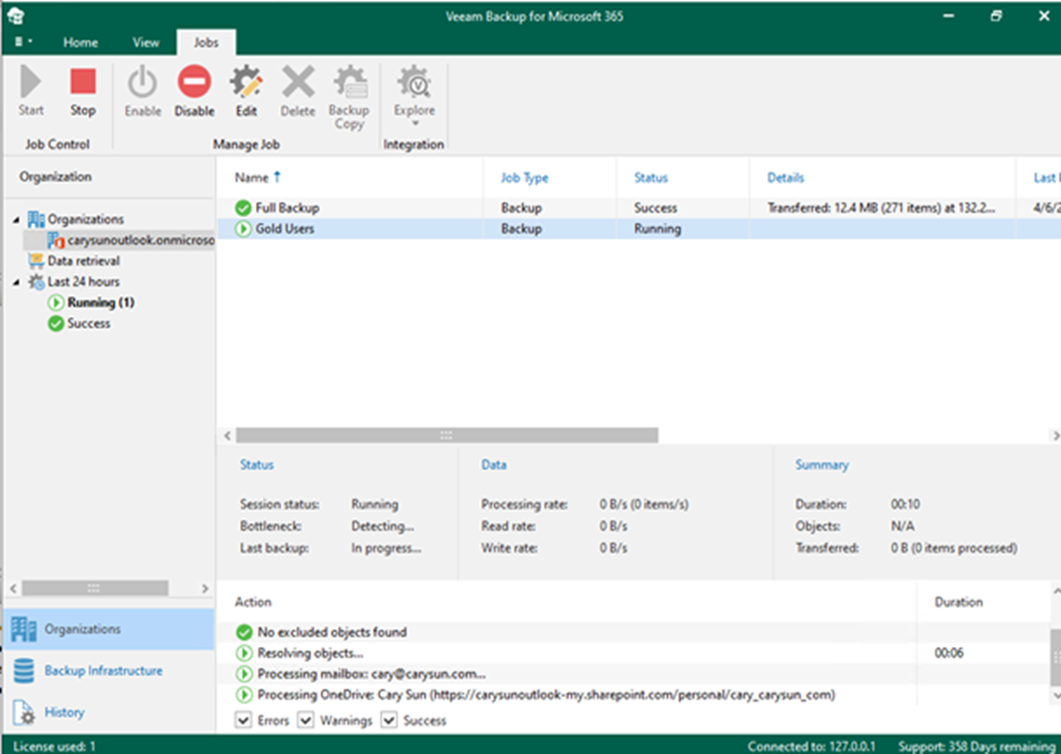Screen dimensions: 1061x754
Task: Open the Organizations navigation section
Action: (110, 629)
